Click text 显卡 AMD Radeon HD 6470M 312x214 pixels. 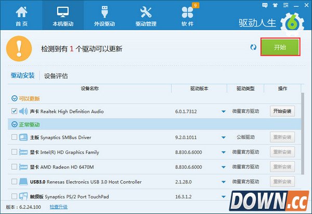click(x=62, y=167)
